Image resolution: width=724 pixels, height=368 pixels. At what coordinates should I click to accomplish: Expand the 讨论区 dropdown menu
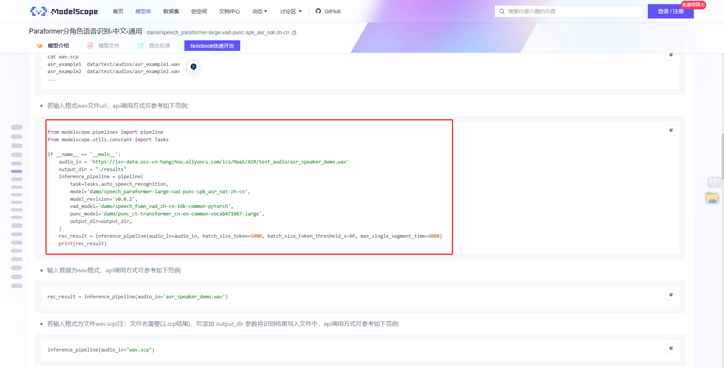pyautogui.click(x=291, y=11)
